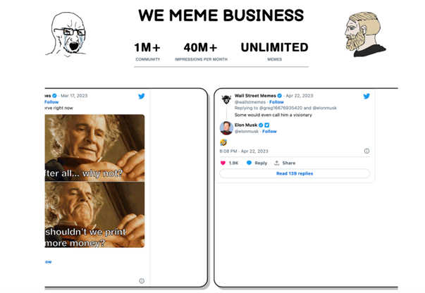Click the Apr 22, 2023 date link
425x293 pixels.
pyautogui.click(x=299, y=96)
